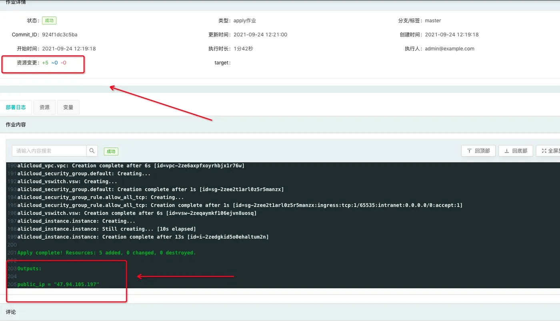Click creation time 2021-09-24 12:19:18
This screenshot has height=321, width=560.
point(452,34)
